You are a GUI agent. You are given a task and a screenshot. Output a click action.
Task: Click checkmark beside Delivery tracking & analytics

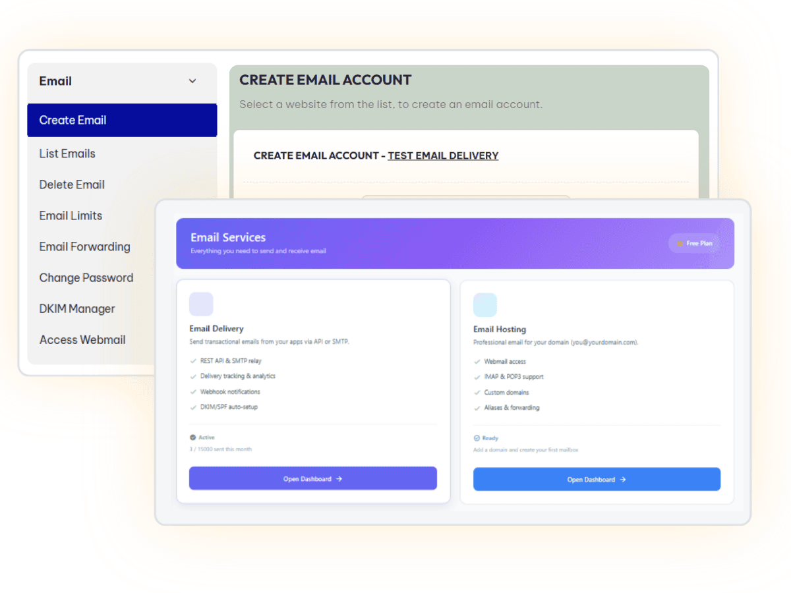tap(193, 376)
